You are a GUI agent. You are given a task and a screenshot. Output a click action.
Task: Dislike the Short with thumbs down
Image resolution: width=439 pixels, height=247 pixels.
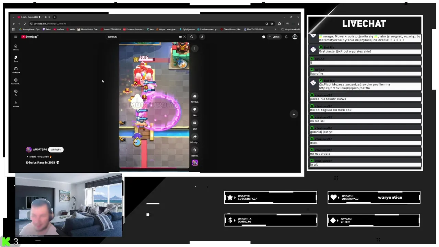[195, 109]
